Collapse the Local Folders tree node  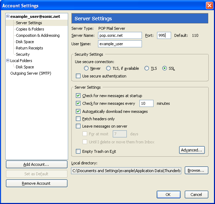point(8,61)
